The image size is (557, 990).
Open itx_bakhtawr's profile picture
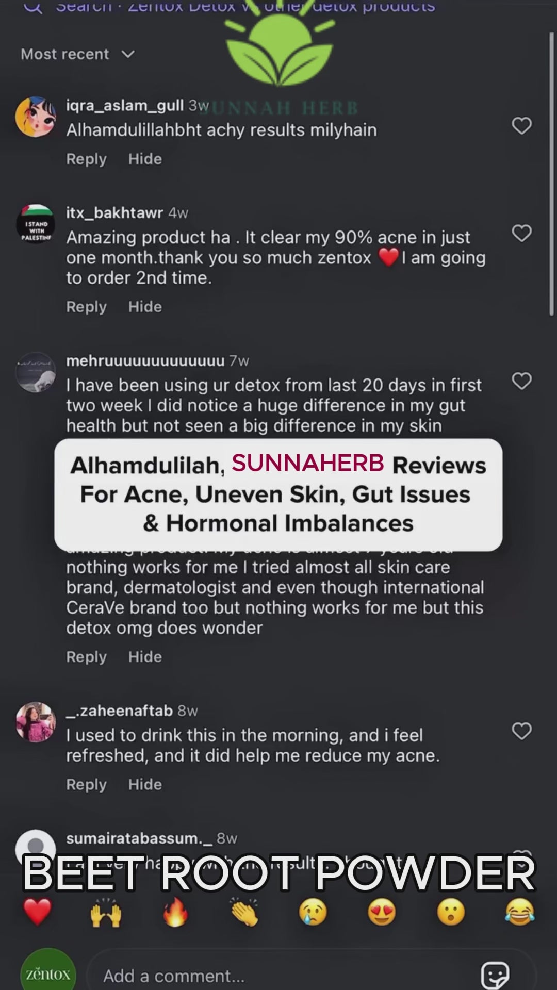point(36,224)
